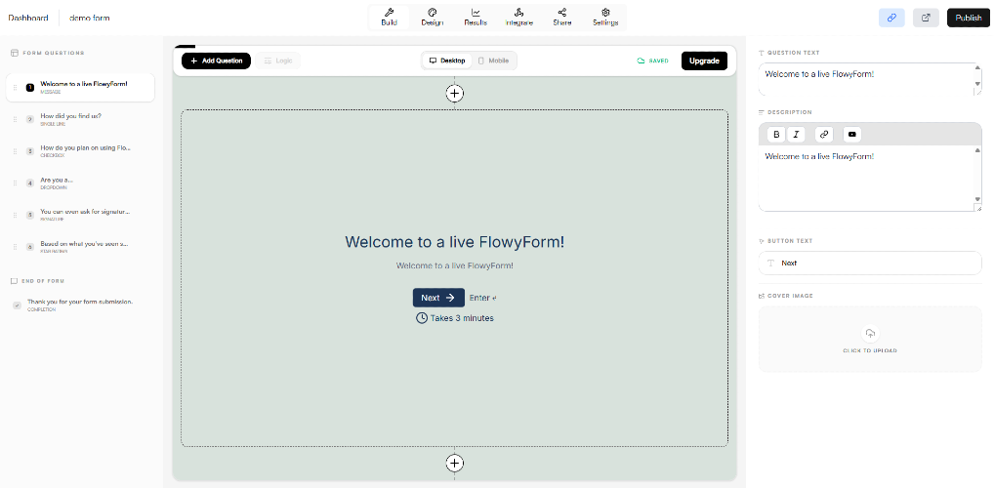Image resolution: width=994 pixels, height=488 pixels.
Task: Switch to Desktop preview
Action: [447, 61]
